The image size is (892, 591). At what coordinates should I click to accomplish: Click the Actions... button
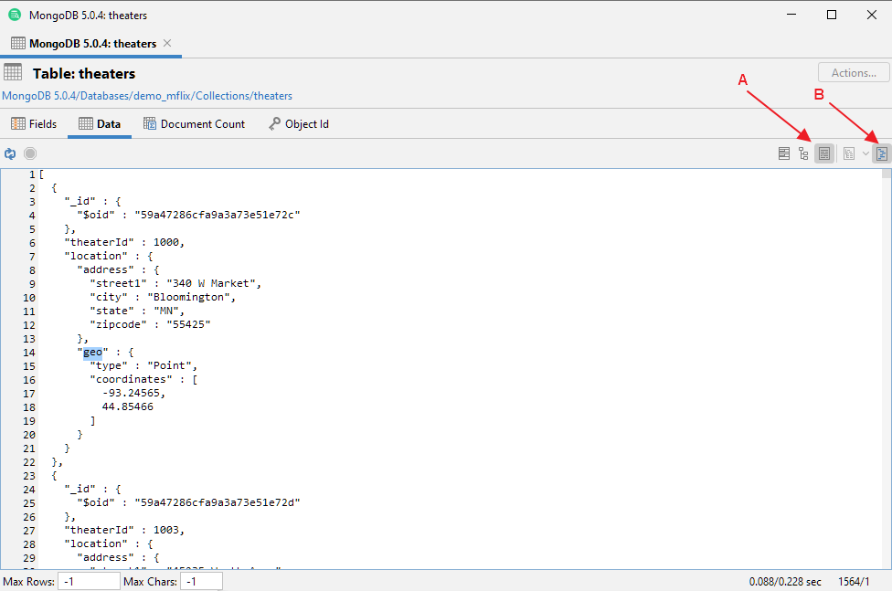pyautogui.click(x=852, y=72)
